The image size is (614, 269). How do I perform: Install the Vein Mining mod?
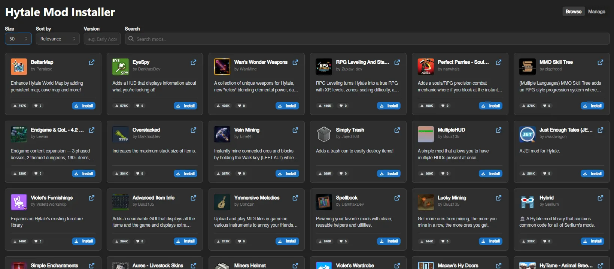click(x=287, y=174)
